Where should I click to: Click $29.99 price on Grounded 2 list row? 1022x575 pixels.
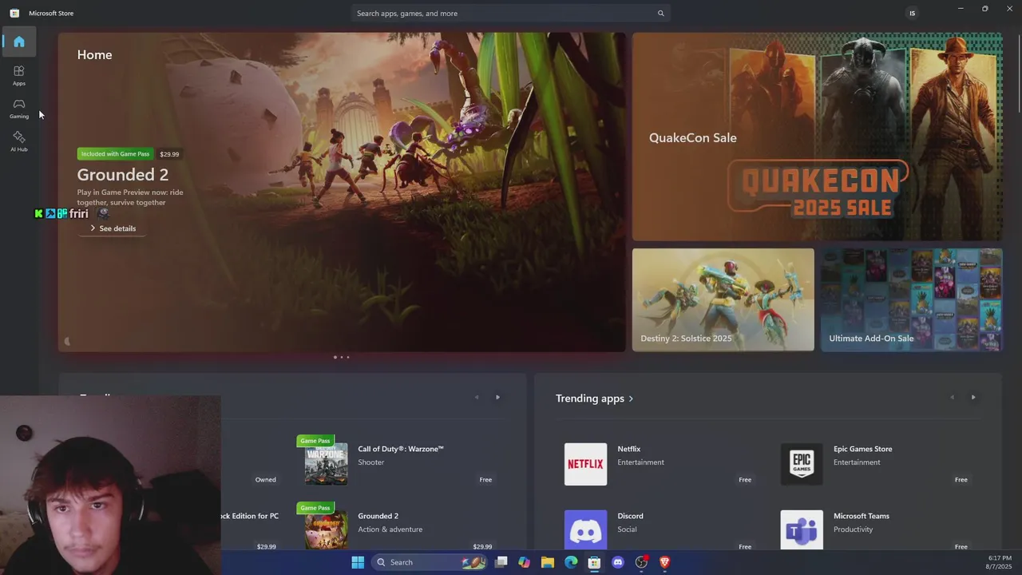coord(482,546)
